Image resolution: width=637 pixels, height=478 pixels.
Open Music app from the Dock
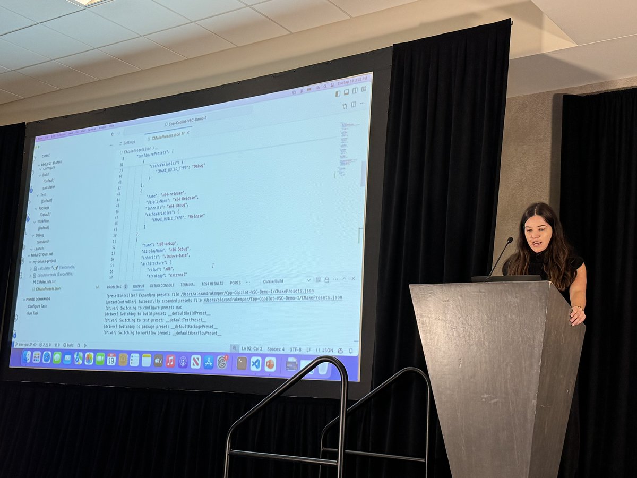coord(170,362)
